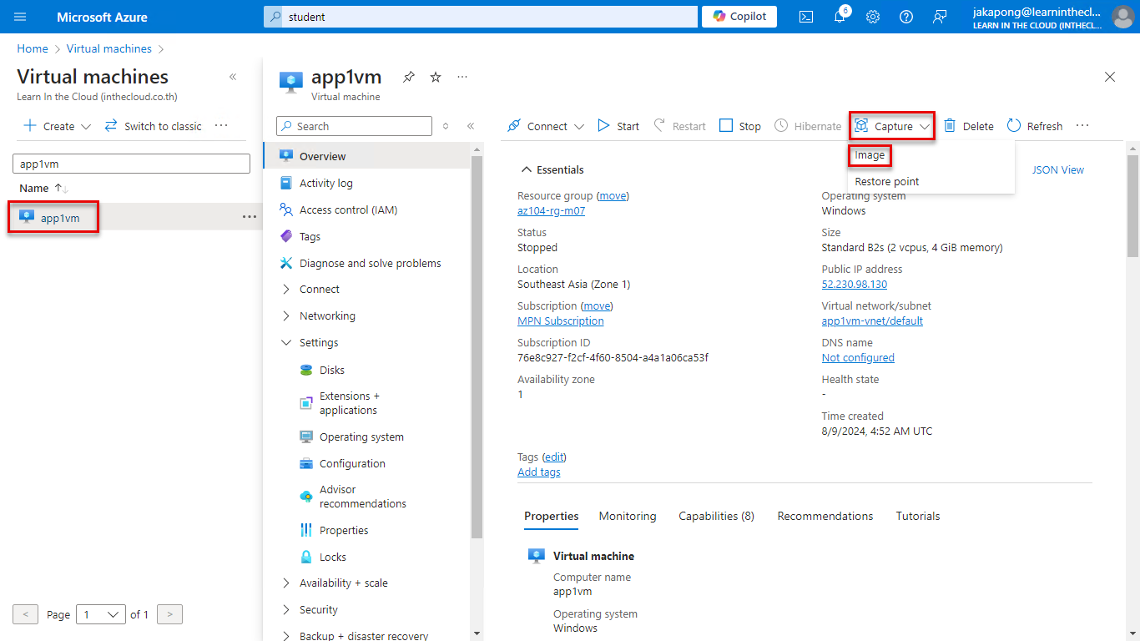This screenshot has height=641, width=1140.
Task: Open portal settings gear
Action: 873,17
